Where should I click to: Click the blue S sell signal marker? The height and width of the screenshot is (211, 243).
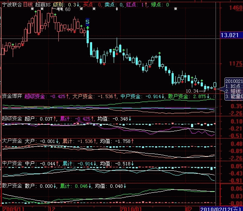point(87,22)
